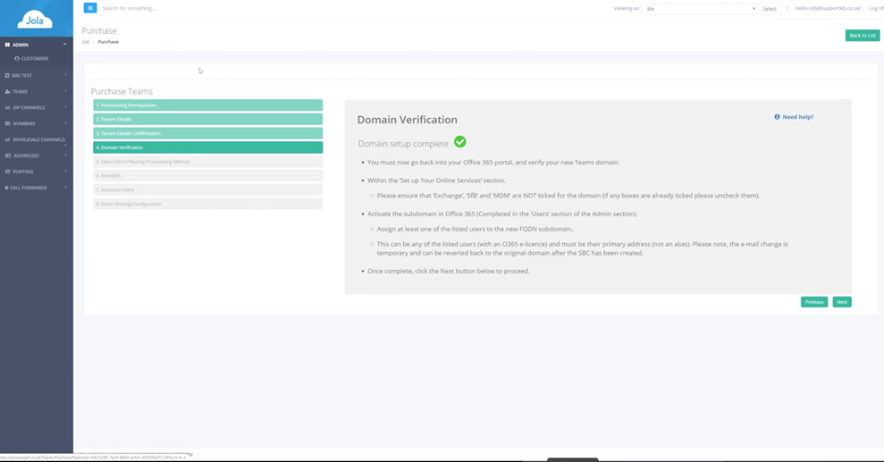Viewport: 884px width, 462px height.
Task: Expand the Numbers menu arrow
Action: (65, 122)
